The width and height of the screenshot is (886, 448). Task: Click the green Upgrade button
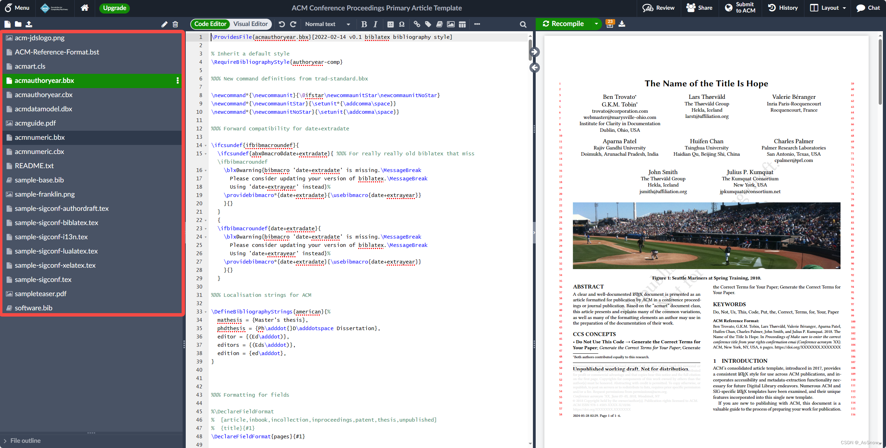pyautogui.click(x=115, y=8)
